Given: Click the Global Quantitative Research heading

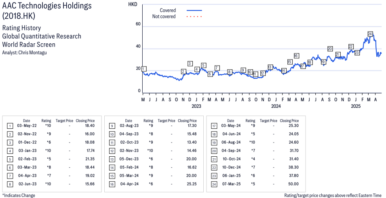Looking at the screenshot, I should pyautogui.click(x=42, y=36).
